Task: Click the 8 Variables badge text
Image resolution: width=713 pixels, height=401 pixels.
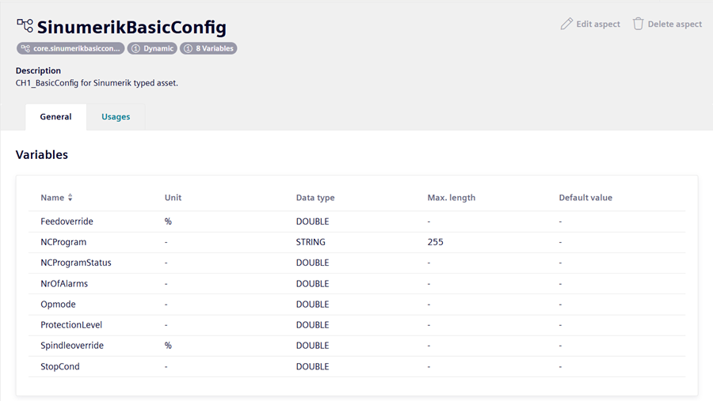Action: click(215, 48)
